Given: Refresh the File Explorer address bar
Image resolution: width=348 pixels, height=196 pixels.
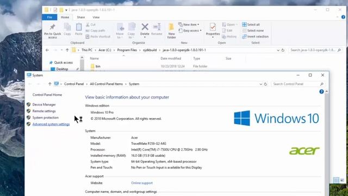Looking at the screenshot, I should click(283, 50).
